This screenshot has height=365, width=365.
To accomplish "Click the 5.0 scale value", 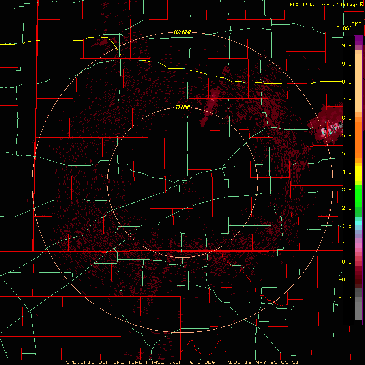I will coord(347,154).
